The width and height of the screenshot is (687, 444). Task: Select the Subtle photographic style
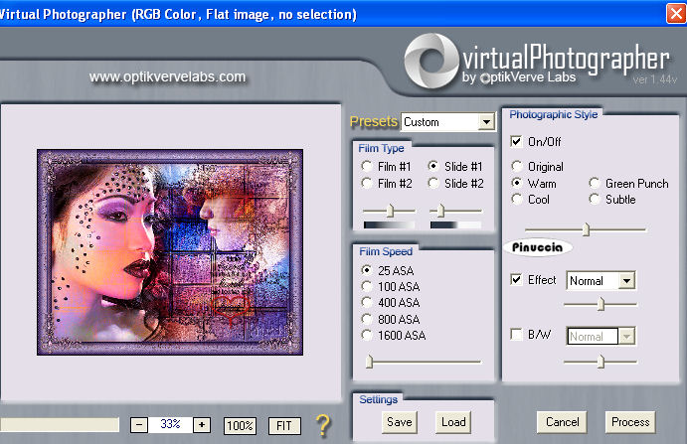click(x=595, y=200)
